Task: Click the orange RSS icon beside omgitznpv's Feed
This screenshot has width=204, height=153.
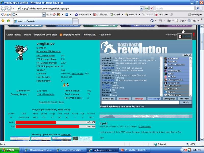Action: (61, 35)
